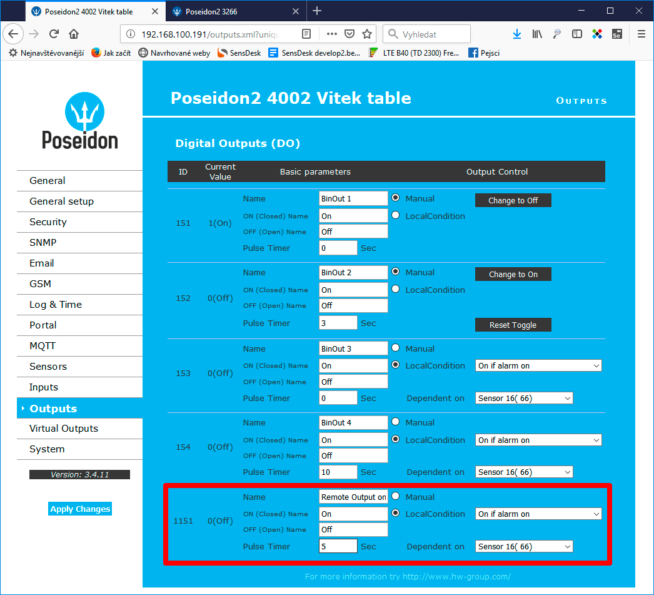Open the Nejnavštěvovanější bookmarks folder
The height and width of the screenshot is (595, 654).
(46, 53)
